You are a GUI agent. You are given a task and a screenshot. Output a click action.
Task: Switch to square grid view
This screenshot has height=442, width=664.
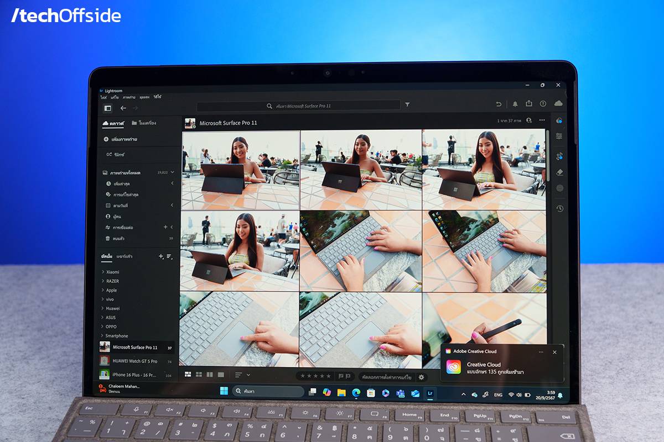pos(199,374)
